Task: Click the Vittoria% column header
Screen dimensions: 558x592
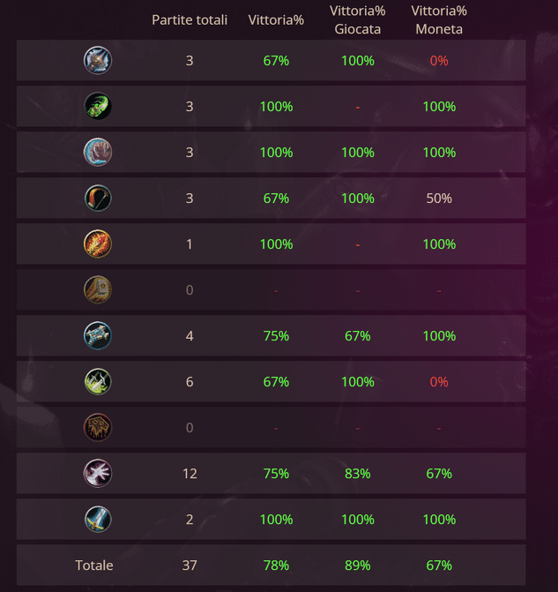Action: (276, 19)
